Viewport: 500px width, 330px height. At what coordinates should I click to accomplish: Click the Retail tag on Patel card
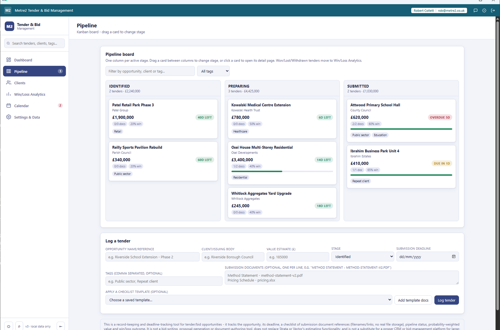click(x=118, y=131)
